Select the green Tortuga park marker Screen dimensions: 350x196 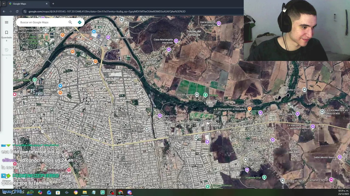(205, 95)
